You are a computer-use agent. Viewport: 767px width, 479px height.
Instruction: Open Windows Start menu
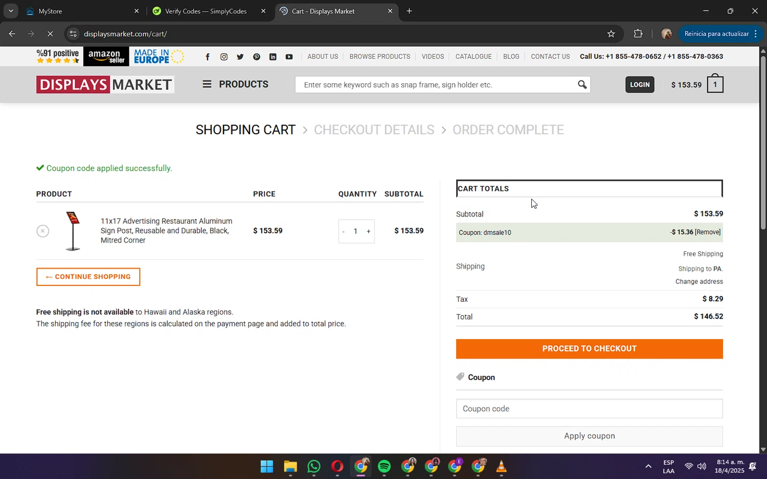point(267,467)
